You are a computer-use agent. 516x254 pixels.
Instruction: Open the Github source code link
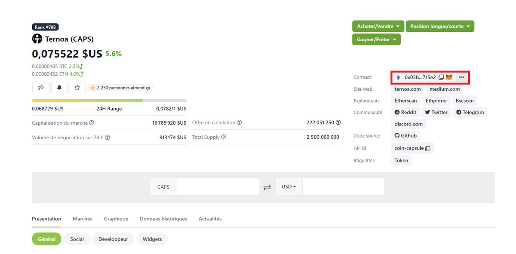(x=405, y=135)
